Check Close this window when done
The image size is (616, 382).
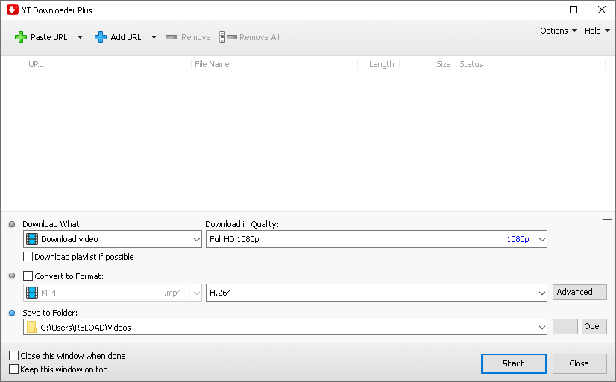click(x=13, y=356)
